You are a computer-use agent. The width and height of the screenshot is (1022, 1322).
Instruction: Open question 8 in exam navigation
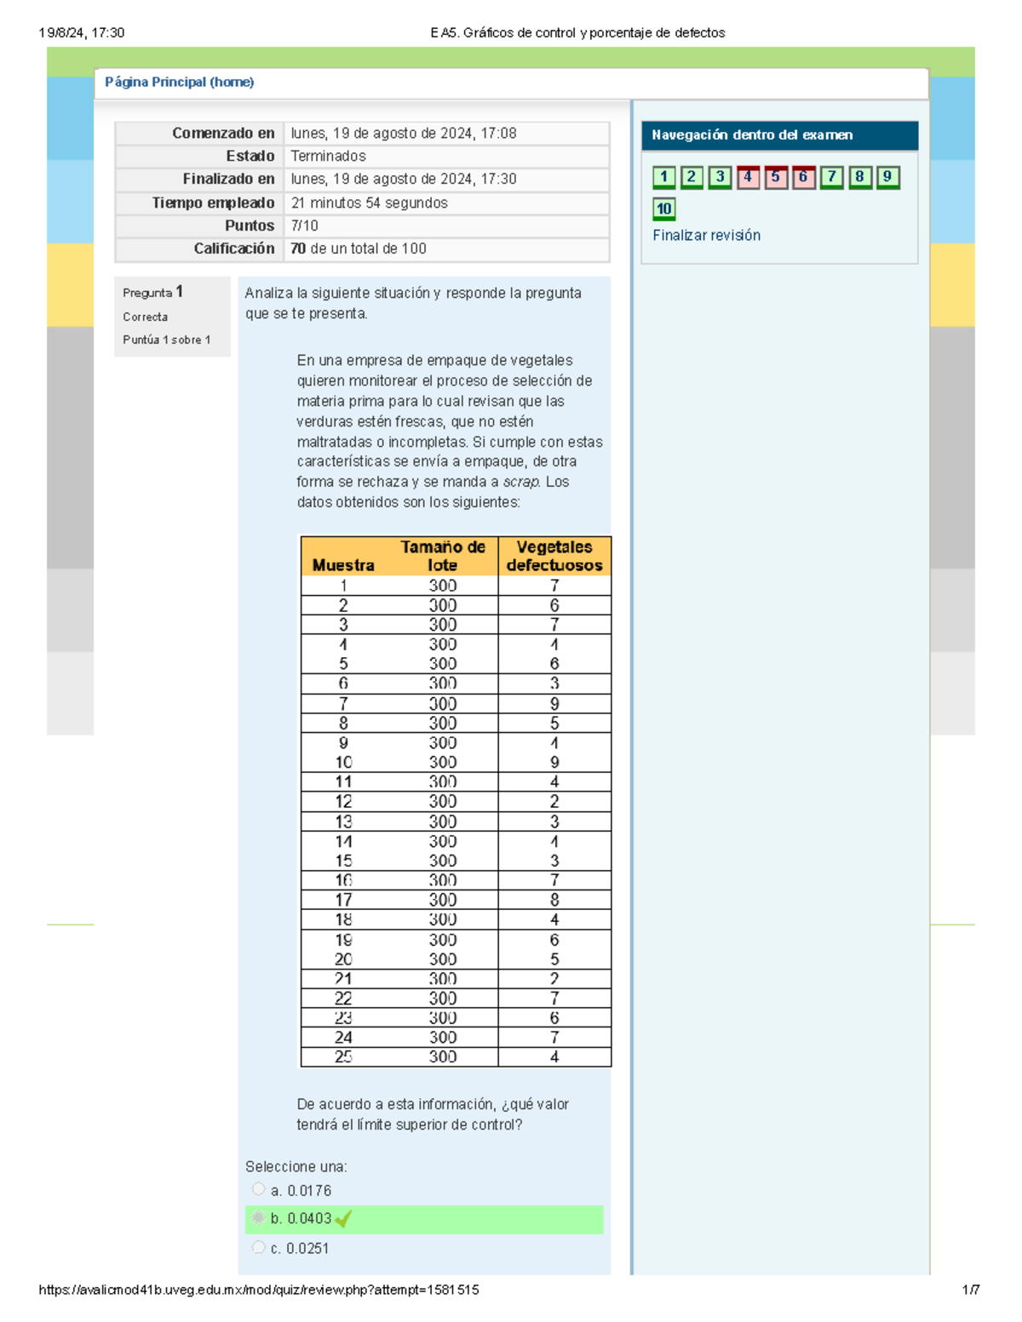pos(858,176)
